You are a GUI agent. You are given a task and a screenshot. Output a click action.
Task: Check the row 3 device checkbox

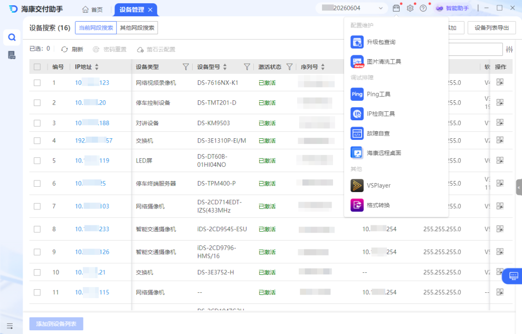pyautogui.click(x=37, y=123)
